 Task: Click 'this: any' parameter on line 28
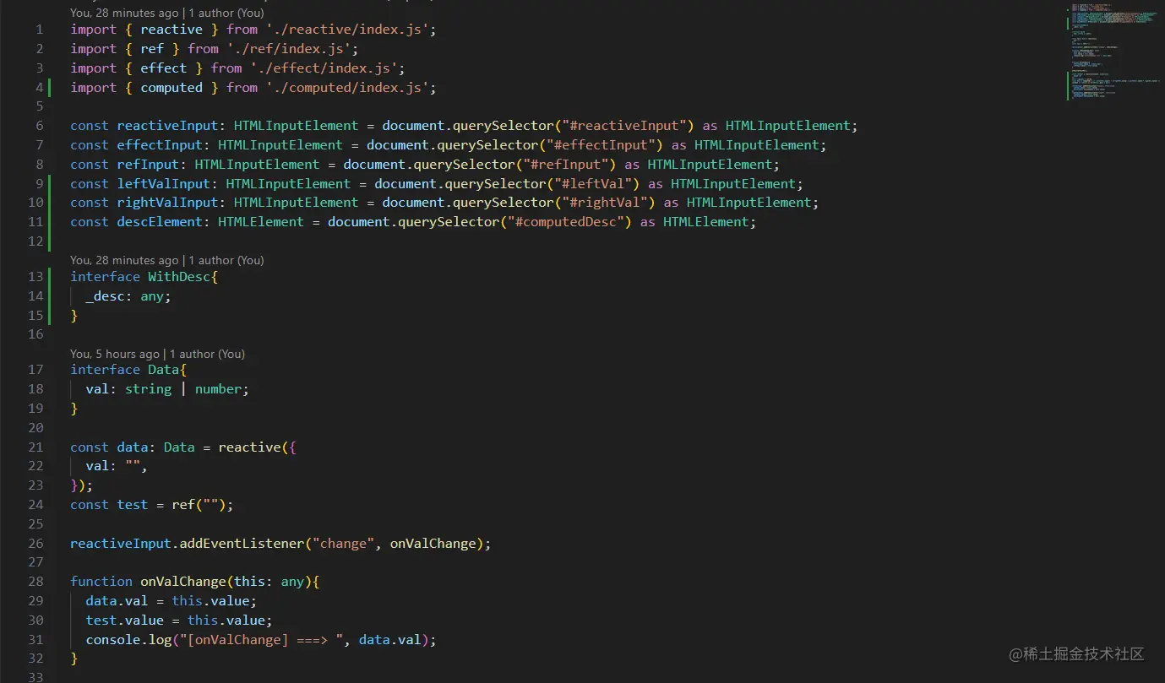[x=269, y=582]
